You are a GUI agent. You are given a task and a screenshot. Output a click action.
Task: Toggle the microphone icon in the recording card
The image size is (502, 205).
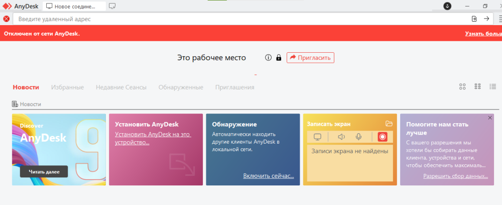[359, 137]
